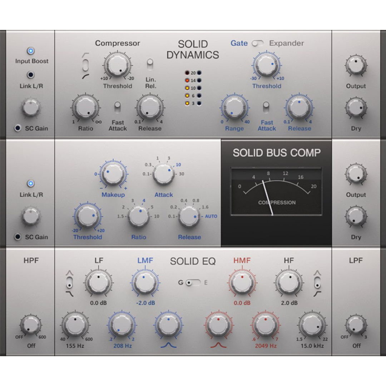Click the Compressor Release knob
This screenshot has height=386, width=386.
pyautogui.click(x=150, y=107)
